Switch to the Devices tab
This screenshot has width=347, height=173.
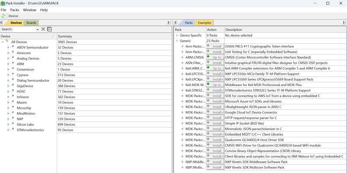(x=16, y=23)
